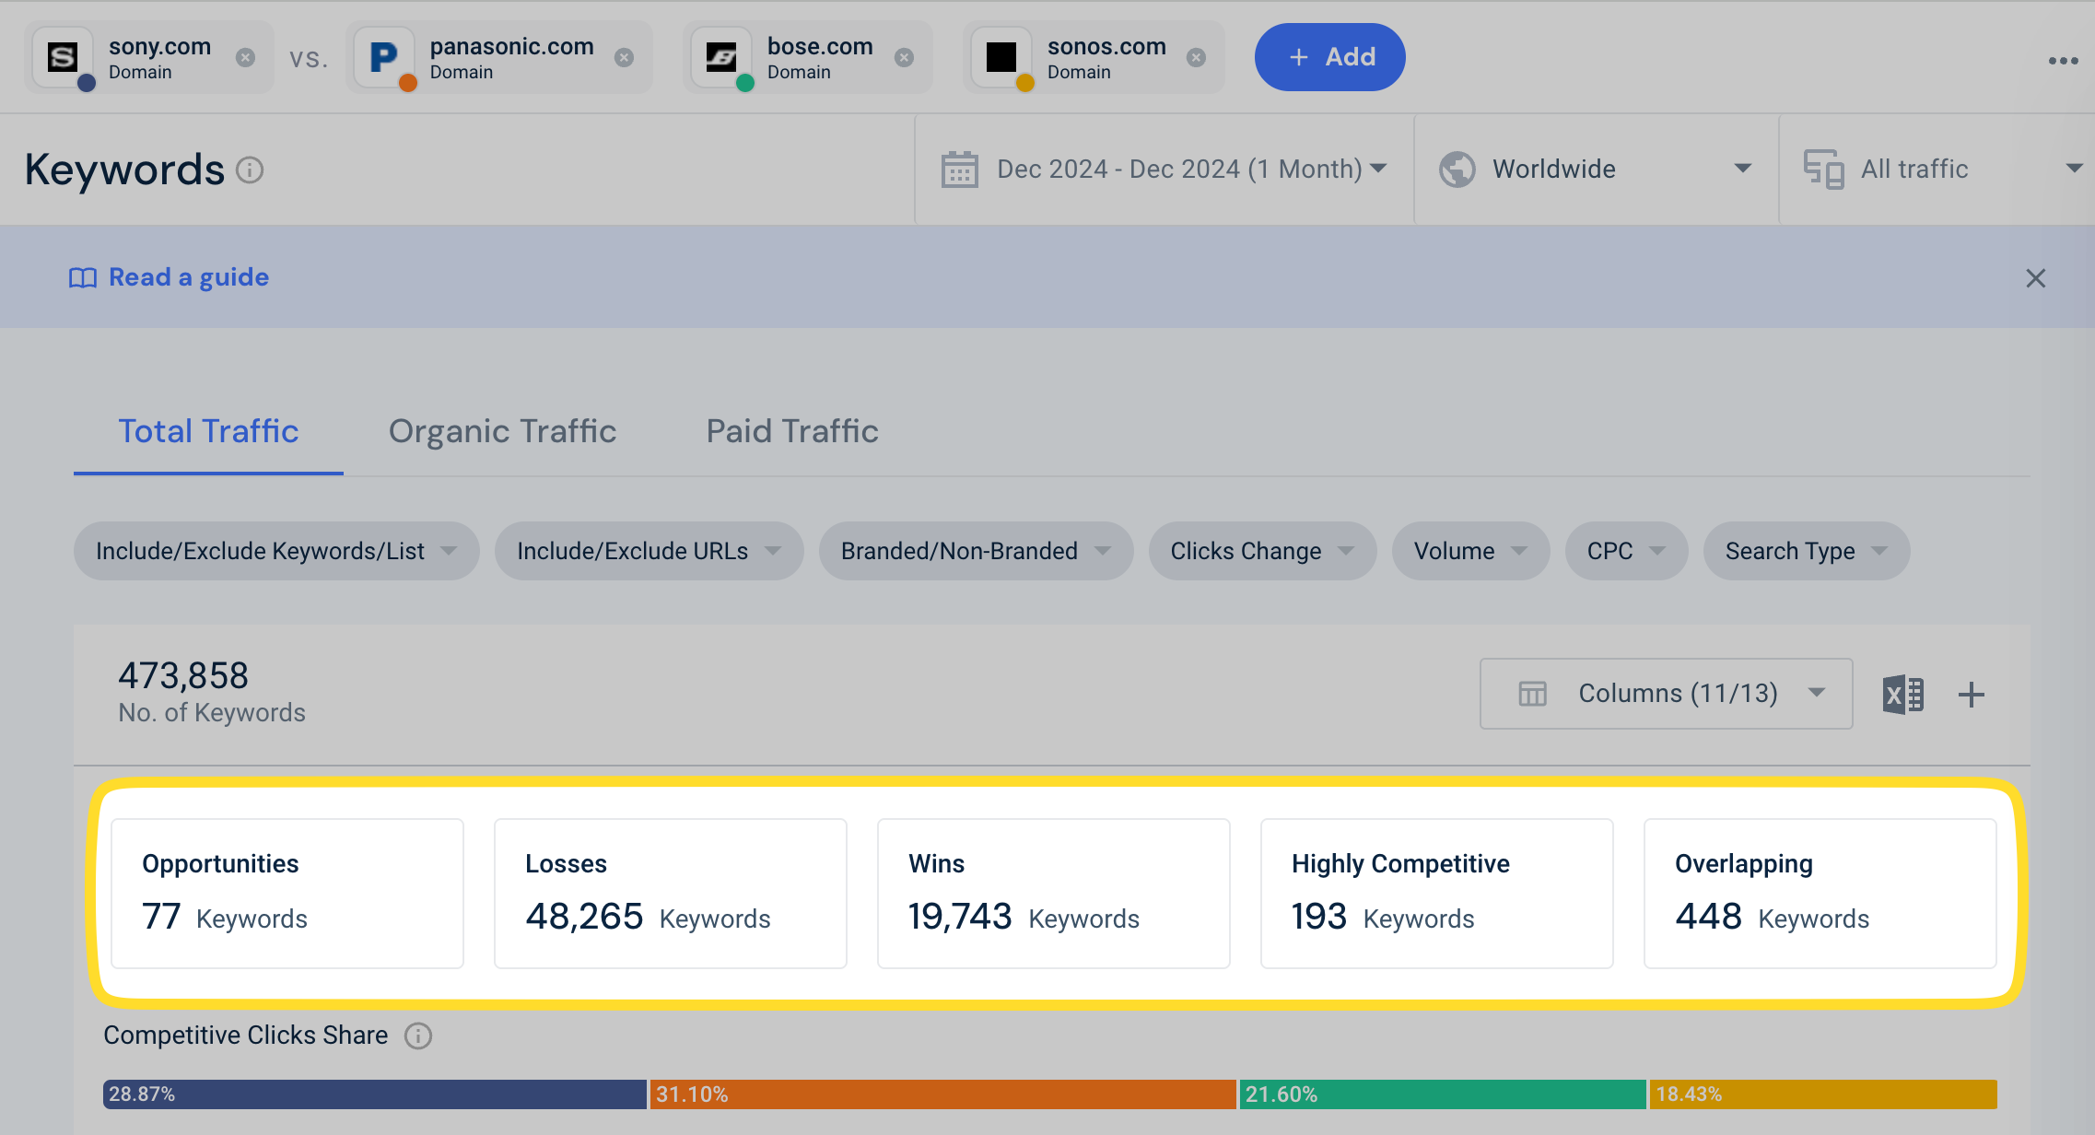2095x1135 pixels.
Task: Open the Search Type filter
Action: pyautogui.click(x=1806, y=551)
